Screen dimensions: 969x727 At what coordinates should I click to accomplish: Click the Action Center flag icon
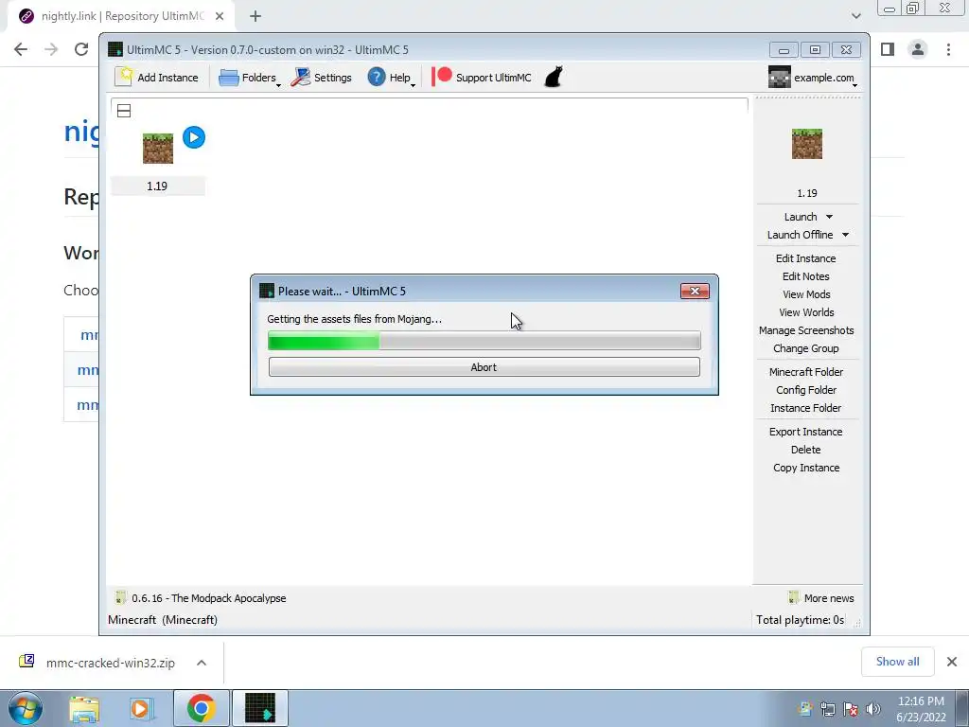pos(851,709)
